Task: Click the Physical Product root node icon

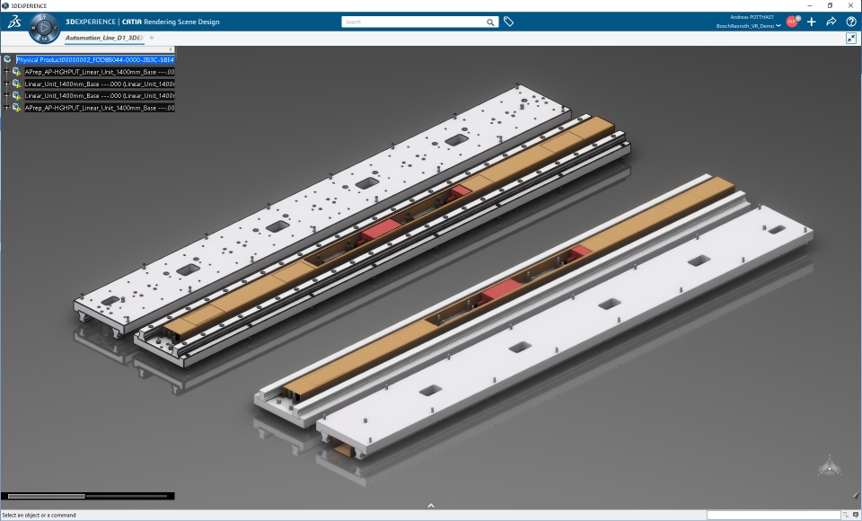Action: 8,59
